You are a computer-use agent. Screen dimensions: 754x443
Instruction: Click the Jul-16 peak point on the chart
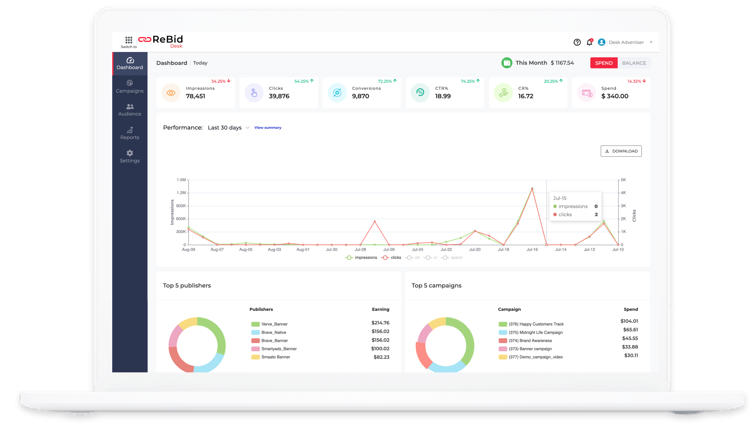(532, 188)
